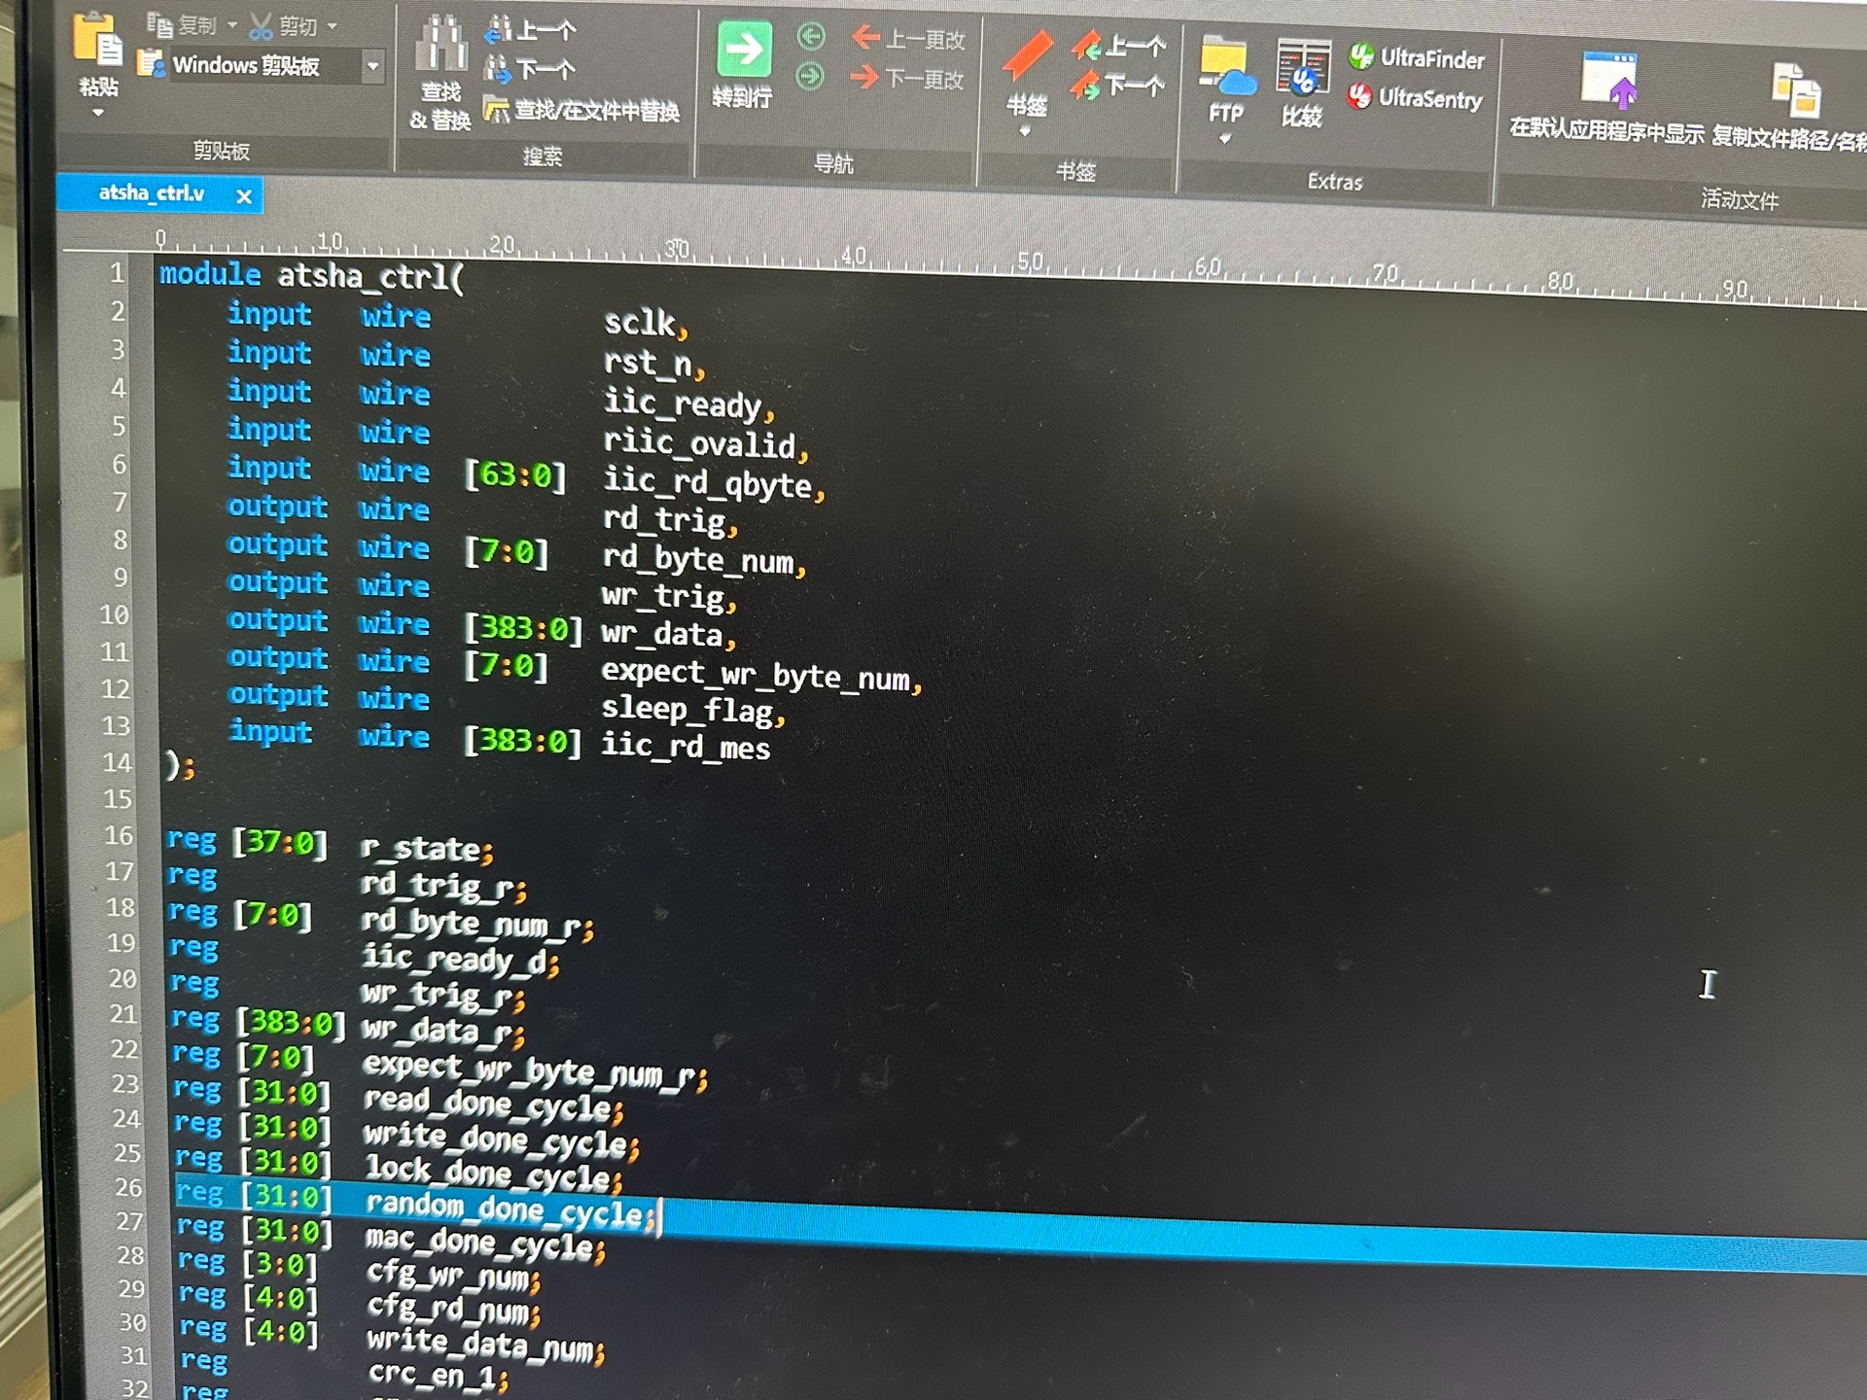Go to previous bookmark 上一个
The height and width of the screenshot is (1400, 1867).
[1118, 46]
